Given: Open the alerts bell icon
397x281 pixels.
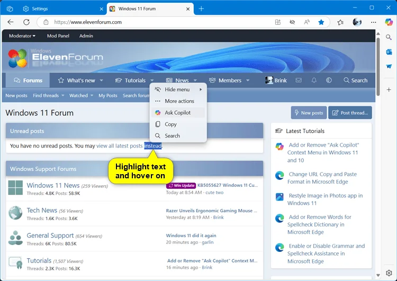Looking at the screenshot, I should (314, 80).
